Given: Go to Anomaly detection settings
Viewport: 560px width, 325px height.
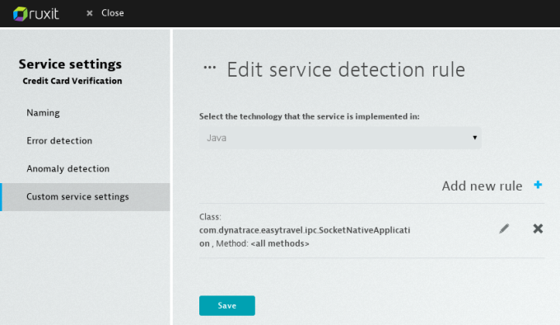Looking at the screenshot, I should coord(68,168).
